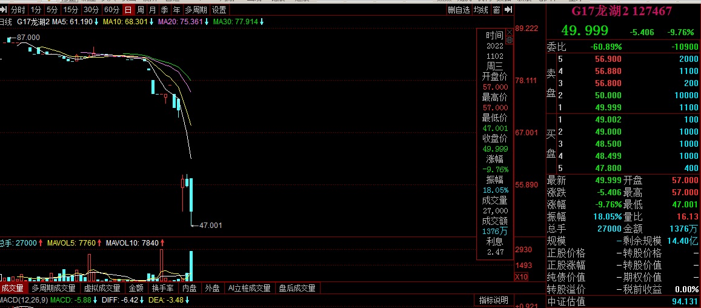Click sell level 4 price 56.880
The image size is (701, 308).
point(608,71)
